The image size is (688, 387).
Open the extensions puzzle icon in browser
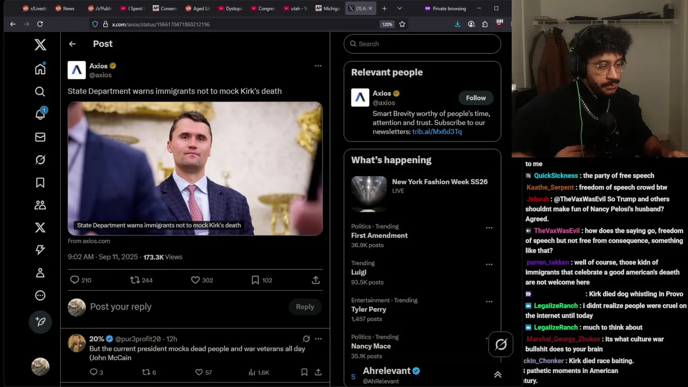[x=485, y=24]
